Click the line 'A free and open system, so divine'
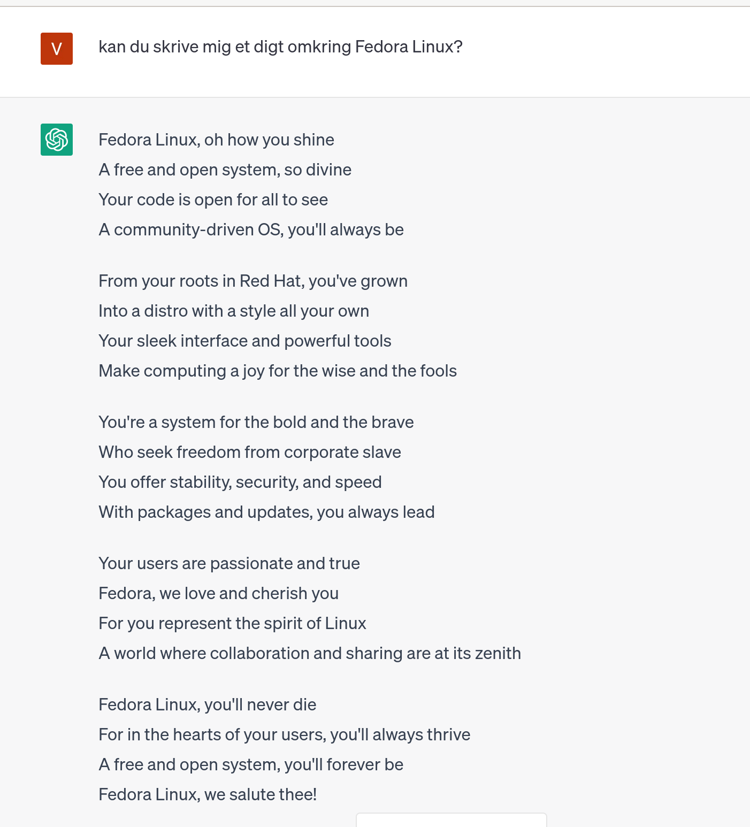 click(x=225, y=170)
